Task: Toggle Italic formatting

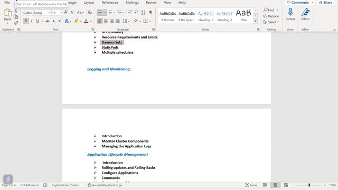Action: tap(32, 21)
